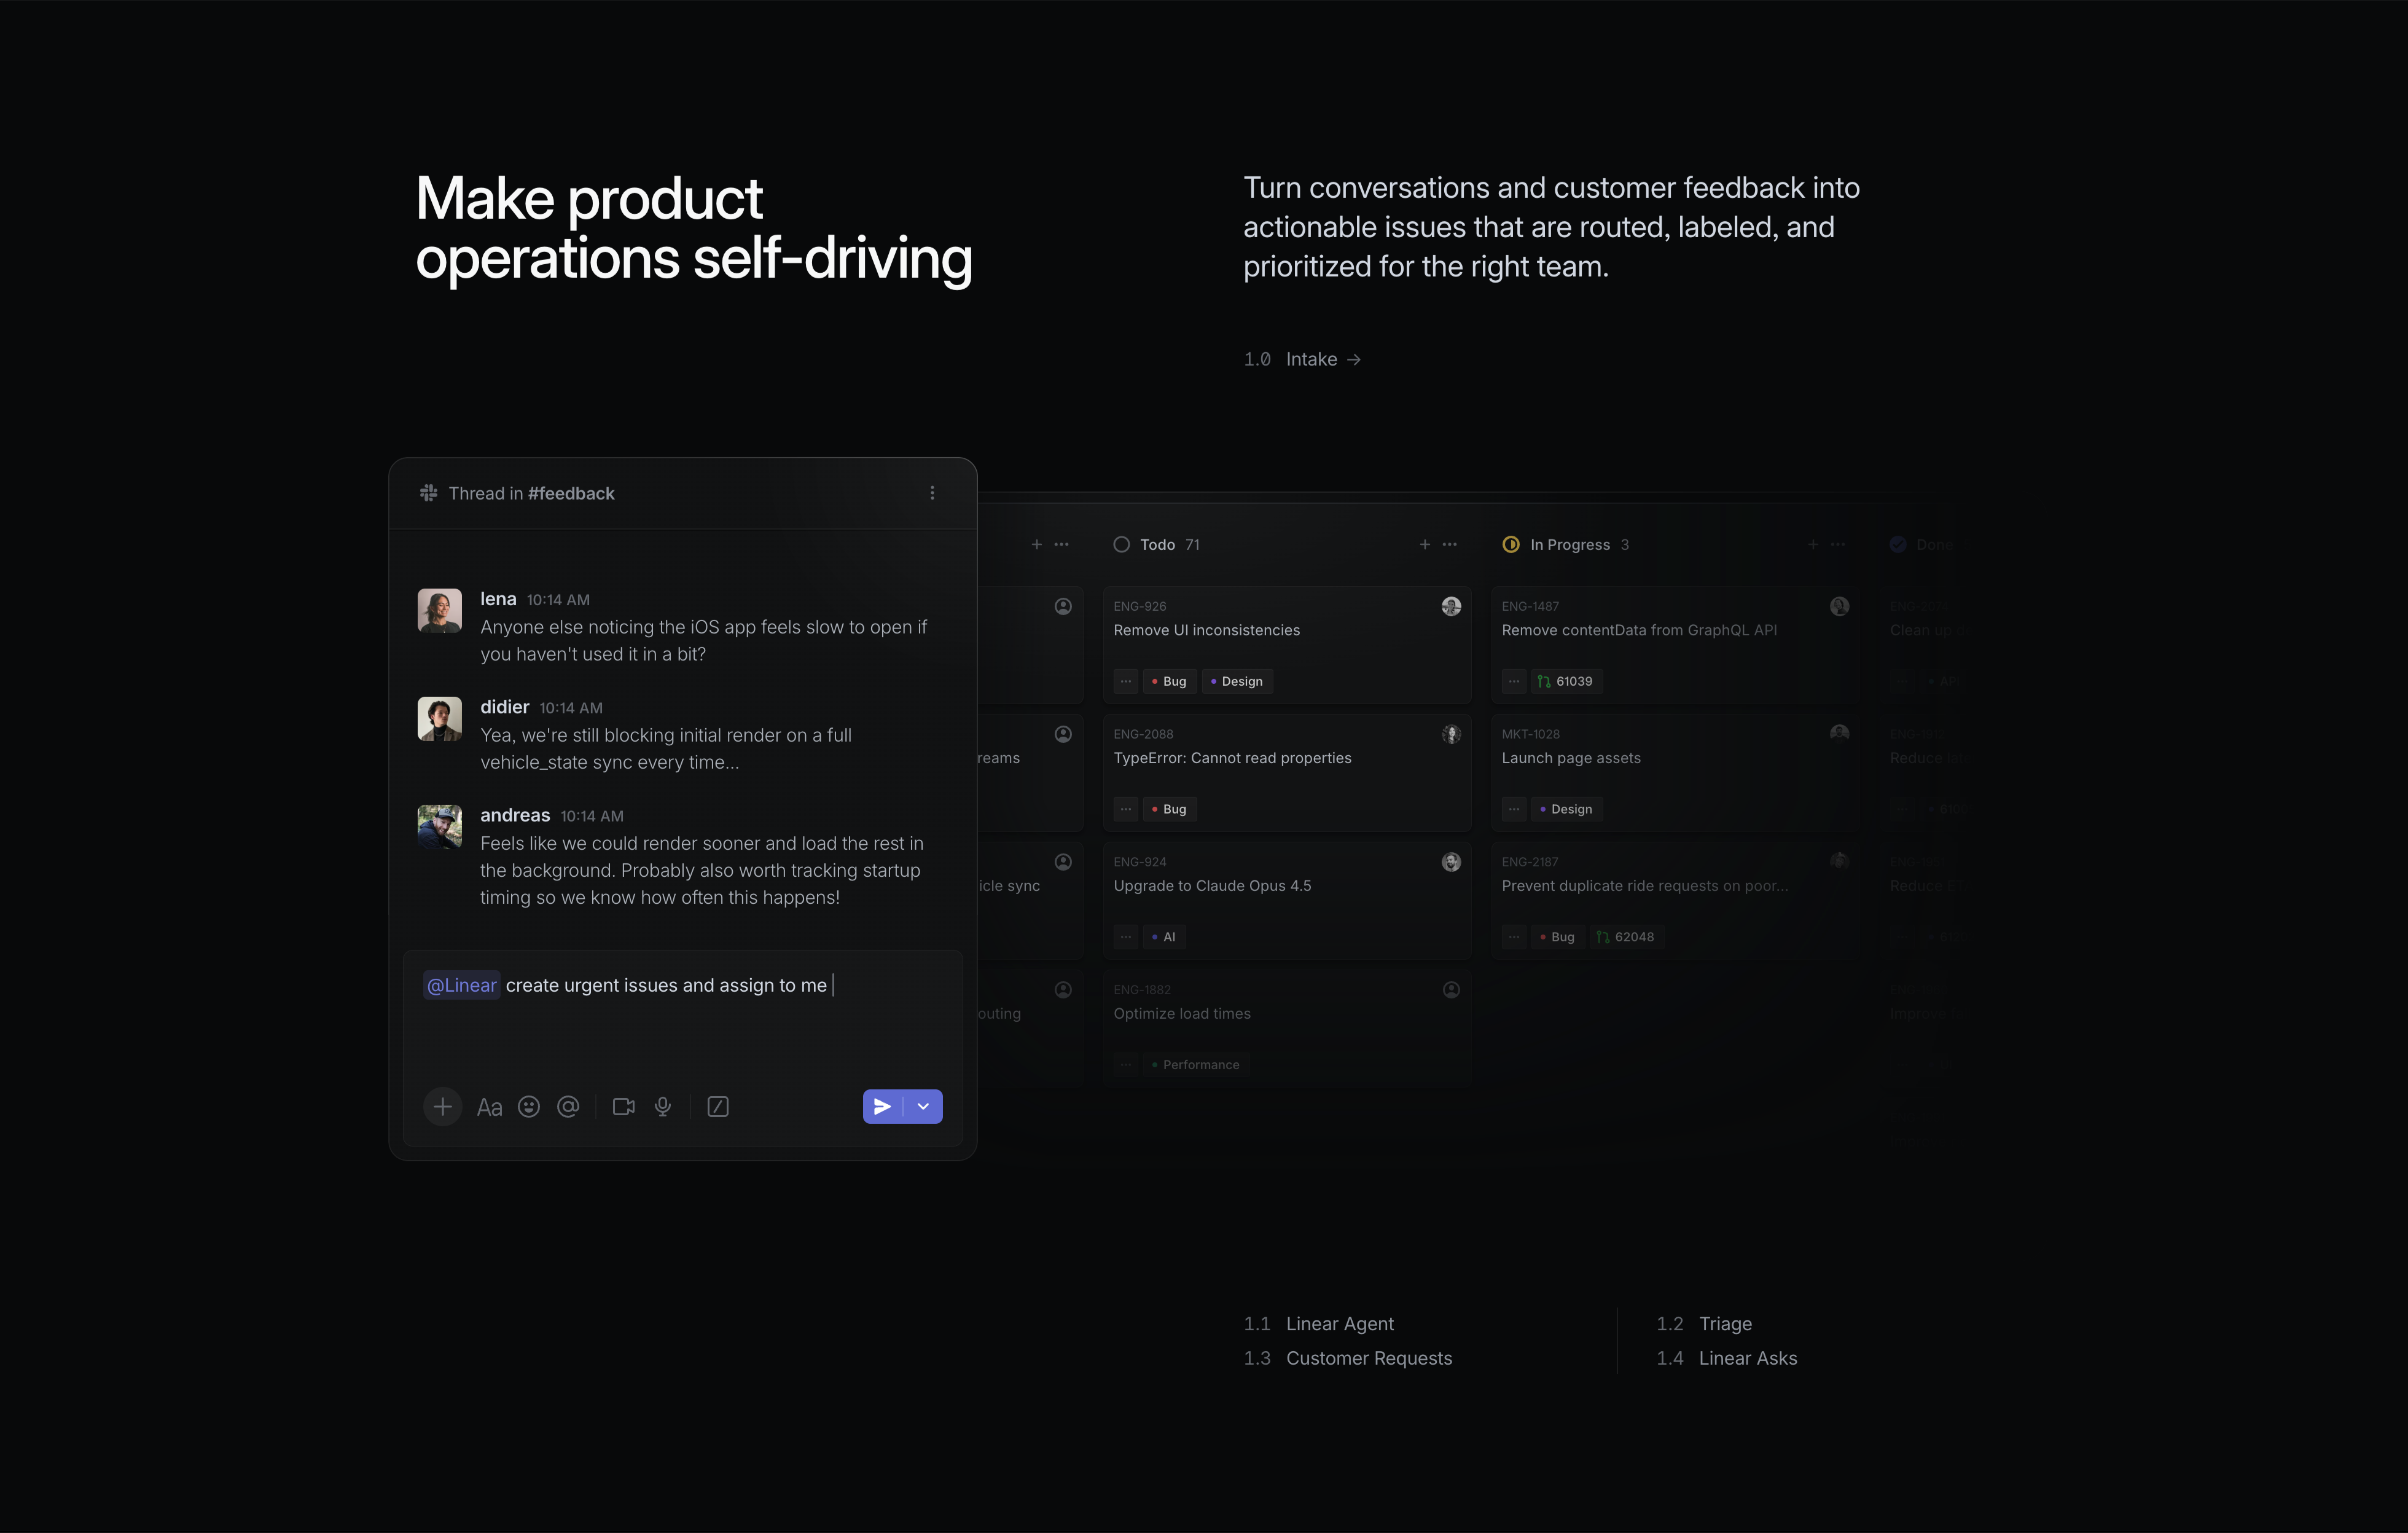The image size is (2408, 1533).
Task: Click assignee avatar on ENG-2088 card
Action: click(x=1451, y=734)
